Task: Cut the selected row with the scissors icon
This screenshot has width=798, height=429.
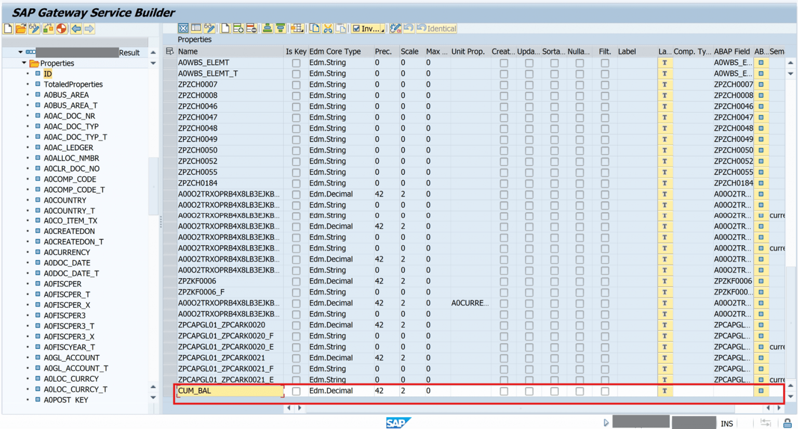Action: point(328,29)
